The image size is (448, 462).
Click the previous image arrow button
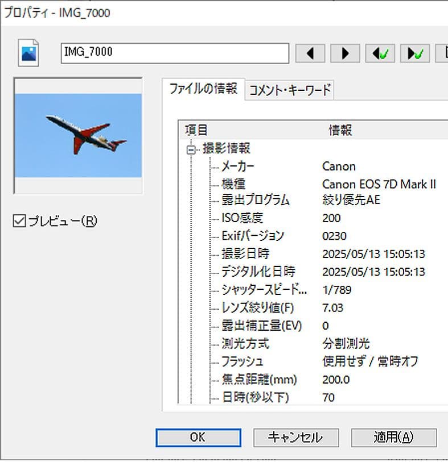click(x=310, y=53)
